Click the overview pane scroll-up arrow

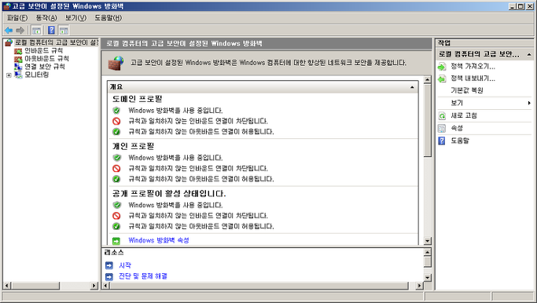pos(427,80)
